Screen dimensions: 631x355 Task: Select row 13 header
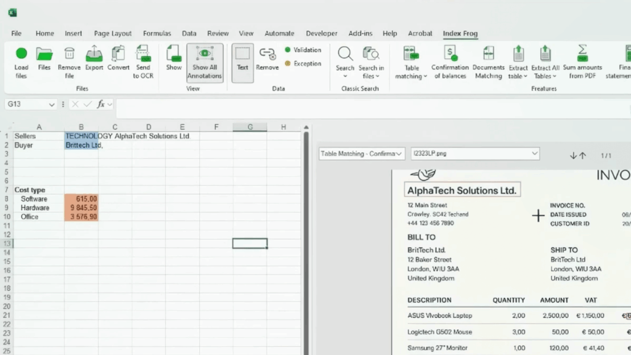[7, 243]
